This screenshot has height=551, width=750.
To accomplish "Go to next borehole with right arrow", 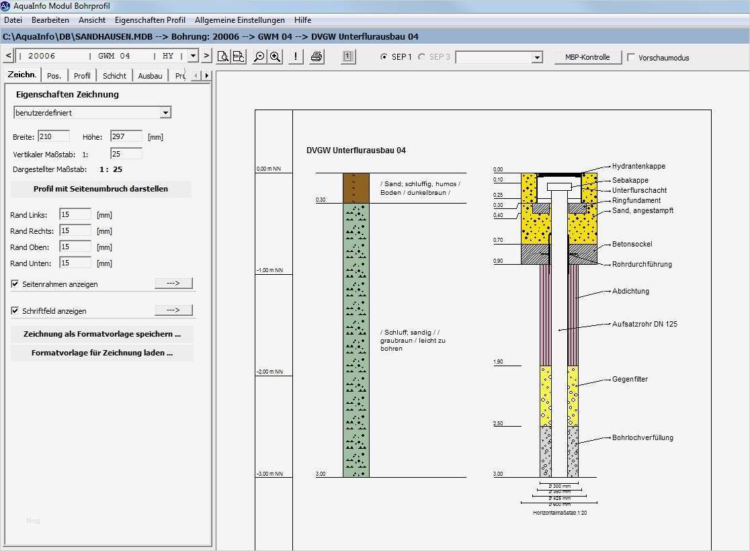I will (x=206, y=56).
